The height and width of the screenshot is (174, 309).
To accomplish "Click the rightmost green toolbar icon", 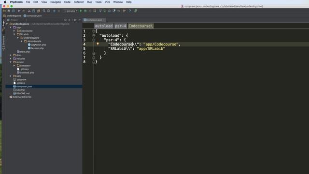I will pos(136,11).
